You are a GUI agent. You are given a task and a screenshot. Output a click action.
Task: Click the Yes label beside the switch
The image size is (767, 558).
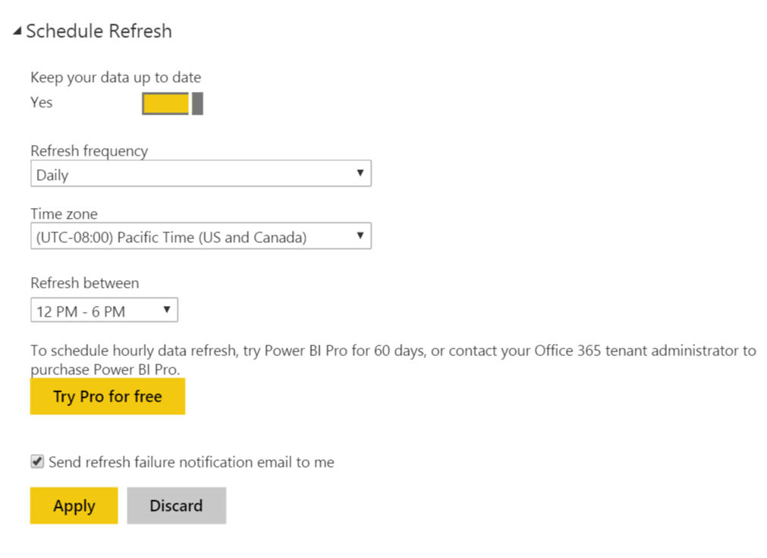point(42,102)
